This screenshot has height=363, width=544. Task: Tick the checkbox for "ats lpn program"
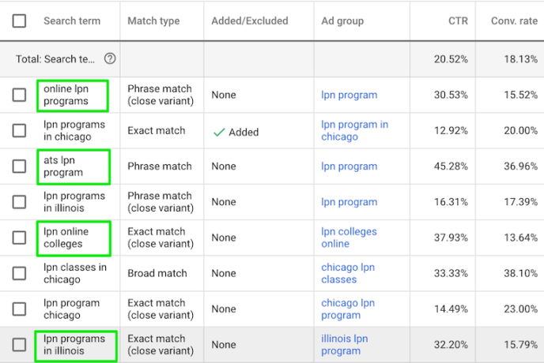pyautogui.click(x=19, y=167)
